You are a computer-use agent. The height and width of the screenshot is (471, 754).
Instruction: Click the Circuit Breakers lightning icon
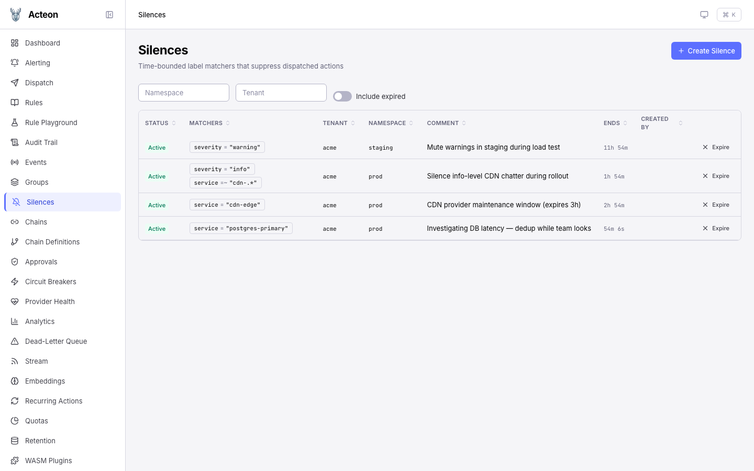[x=15, y=282]
